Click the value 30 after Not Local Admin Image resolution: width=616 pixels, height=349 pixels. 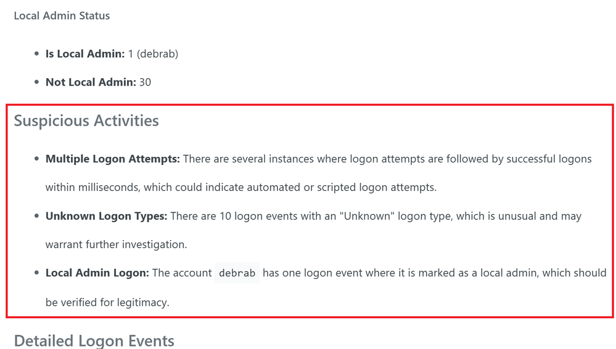[x=145, y=82]
